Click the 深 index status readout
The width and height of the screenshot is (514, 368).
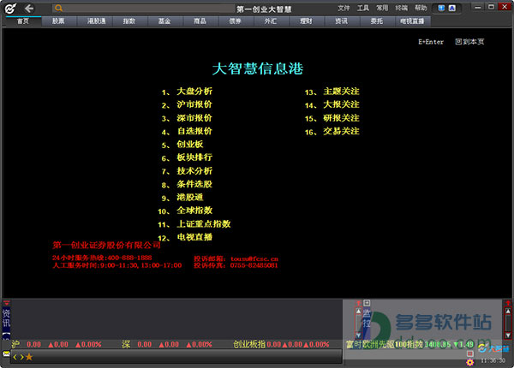(x=167, y=344)
